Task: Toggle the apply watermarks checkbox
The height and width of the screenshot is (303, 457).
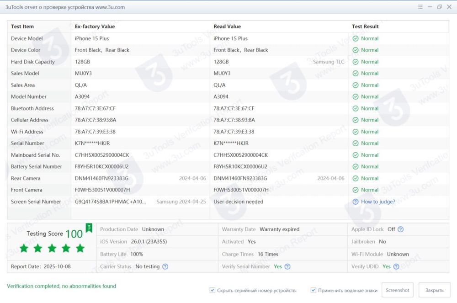Action: point(314,290)
